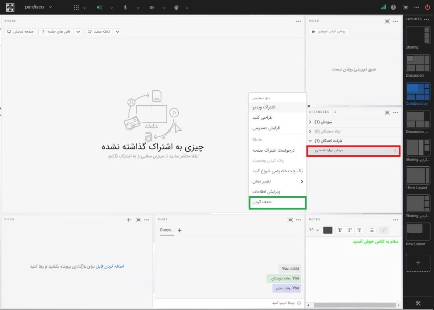Expand the ارائه دهندگان (0) group
434x310 pixels.
coord(310,131)
